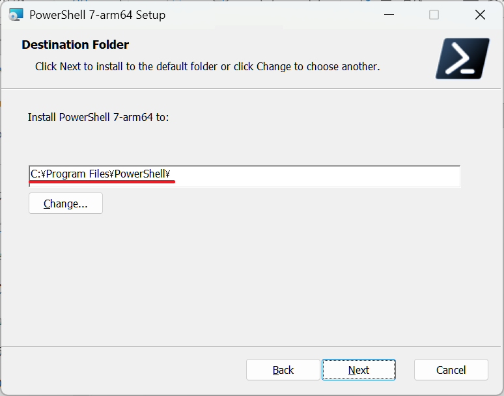Click "Program Files" in the install path
The image size is (504, 396).
[x=76, y=174]
